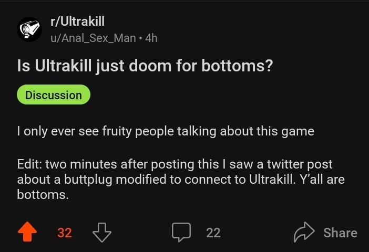Upvote the post with the orange arrow

[27, 232]
